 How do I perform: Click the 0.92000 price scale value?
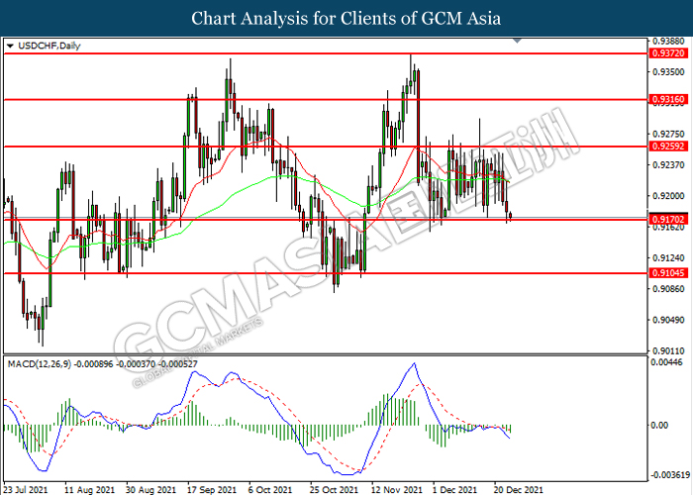[668, 196]
